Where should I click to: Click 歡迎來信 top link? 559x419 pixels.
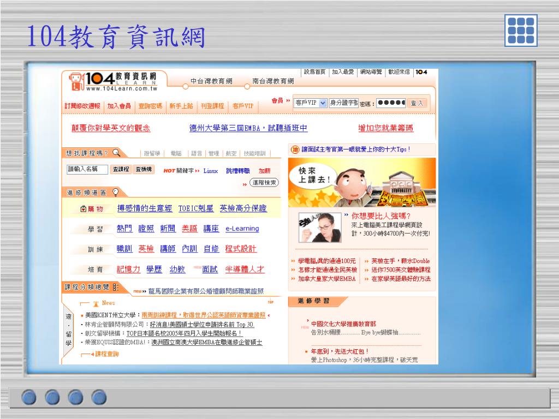click(399, 72)
